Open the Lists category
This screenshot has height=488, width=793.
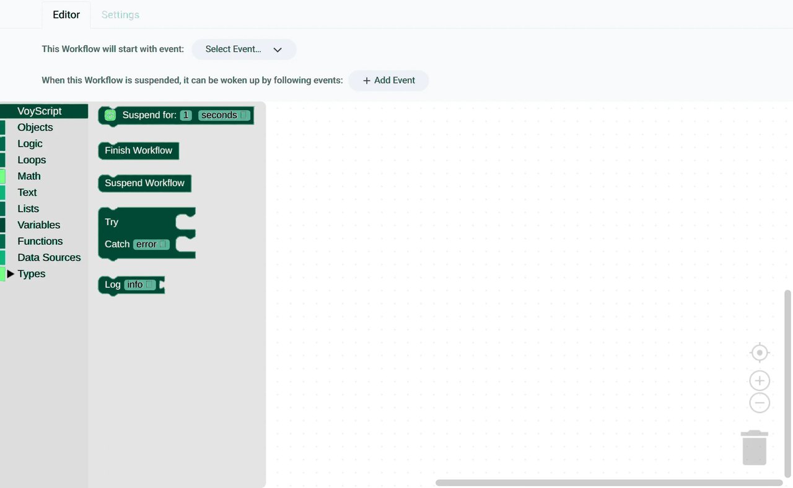click(44, 208)
